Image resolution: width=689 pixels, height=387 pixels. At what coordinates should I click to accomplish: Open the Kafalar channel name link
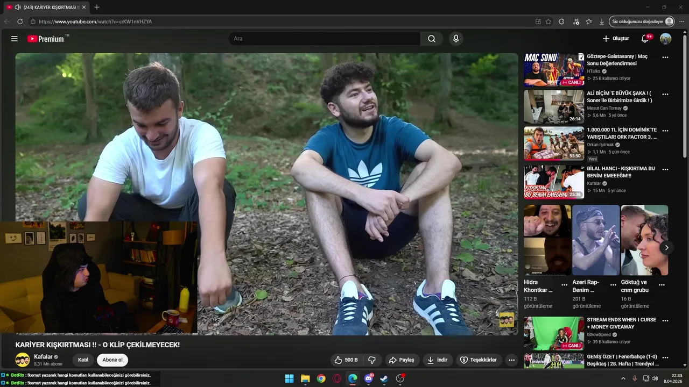tap(43, 357)
